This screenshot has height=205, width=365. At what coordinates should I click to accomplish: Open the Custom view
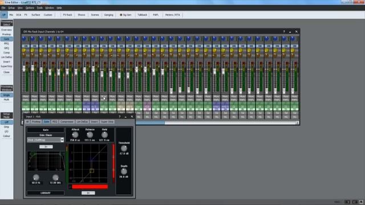click(48, 15)
